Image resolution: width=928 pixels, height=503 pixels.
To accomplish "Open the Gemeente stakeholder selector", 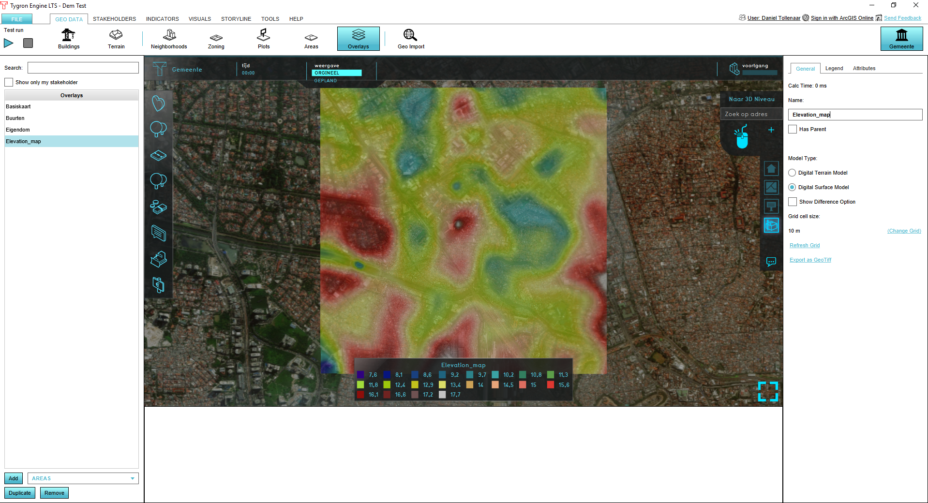I will point(901,39).
